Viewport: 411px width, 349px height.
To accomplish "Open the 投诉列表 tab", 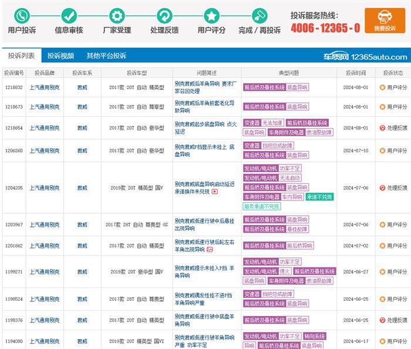I will [22, 56].
